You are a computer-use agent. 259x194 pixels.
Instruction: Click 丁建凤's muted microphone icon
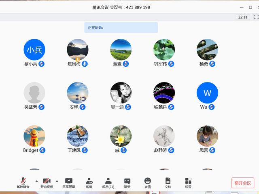(85, 150)
